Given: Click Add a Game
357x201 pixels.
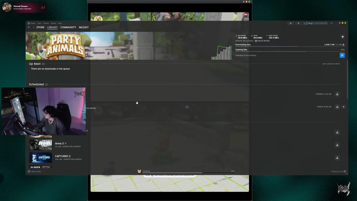Looking at the screenshot, I should pos(34,171).
